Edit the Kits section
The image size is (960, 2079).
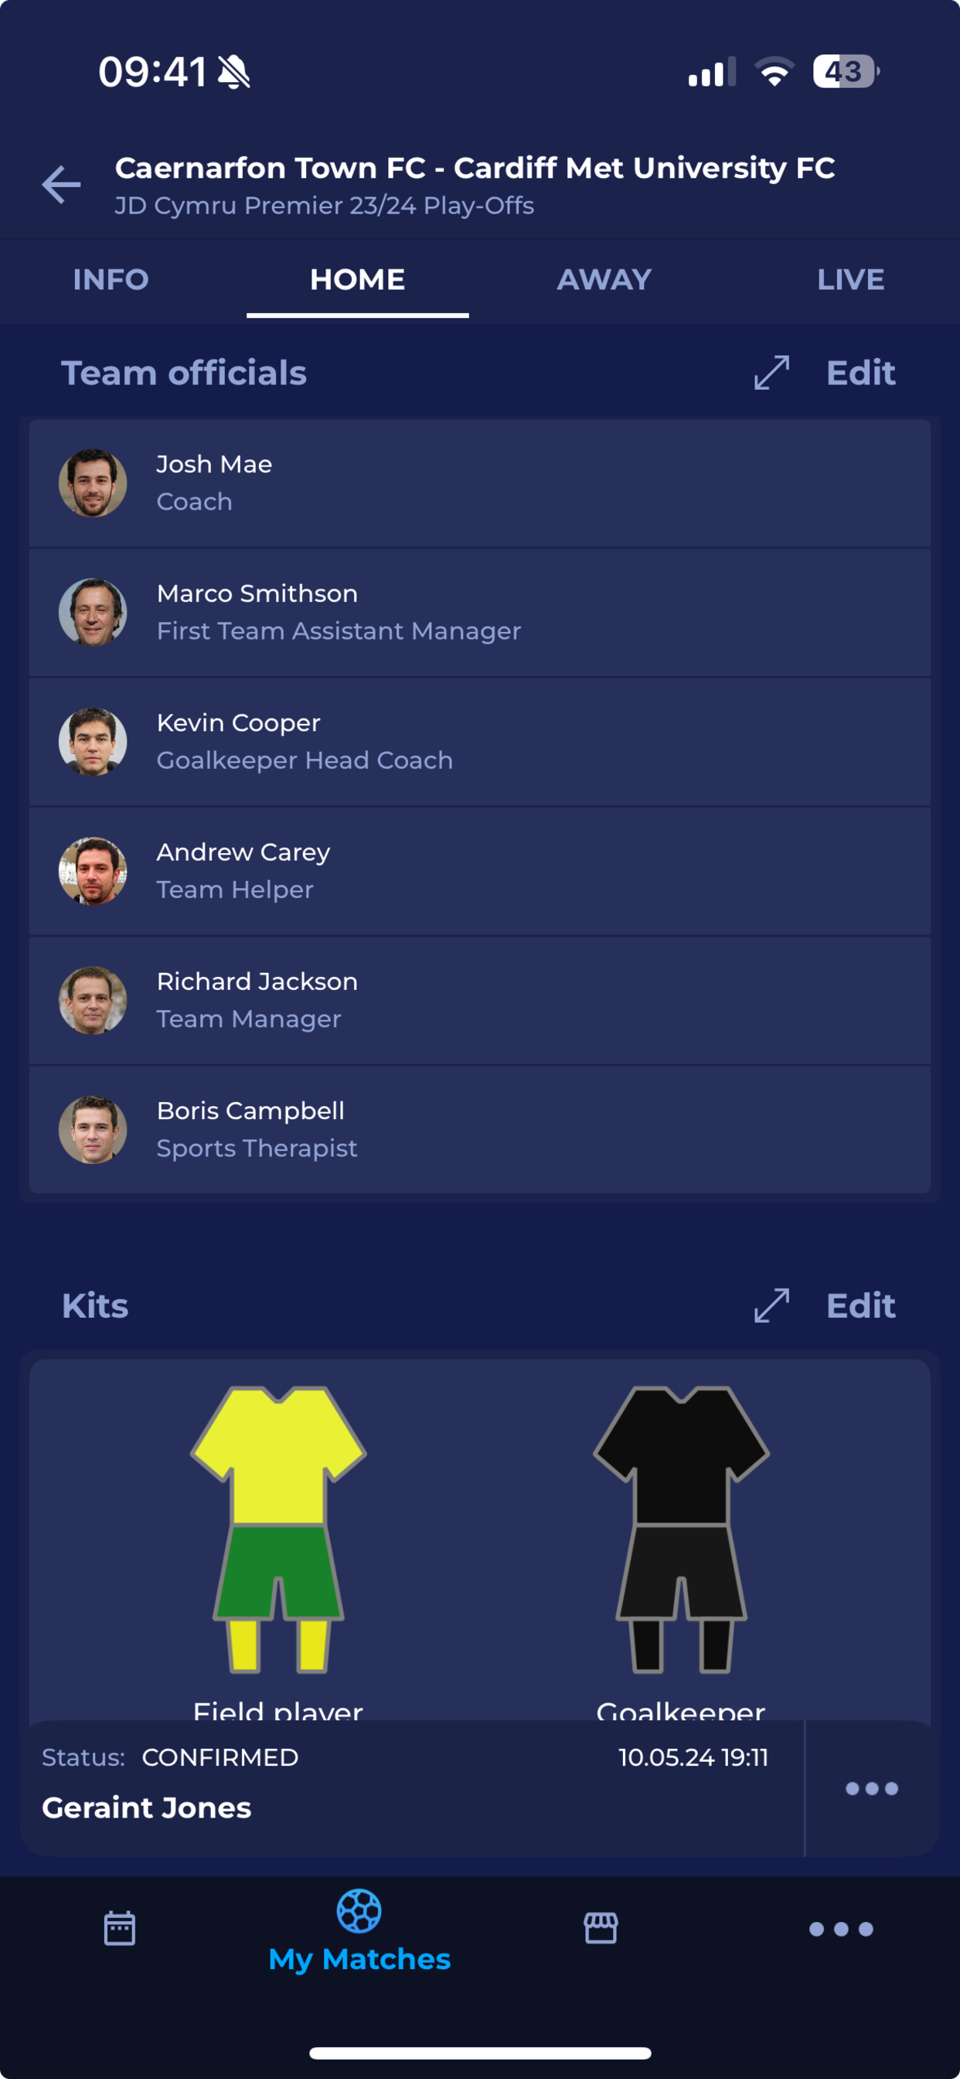pyautogui.click(x=860, y=1305)
